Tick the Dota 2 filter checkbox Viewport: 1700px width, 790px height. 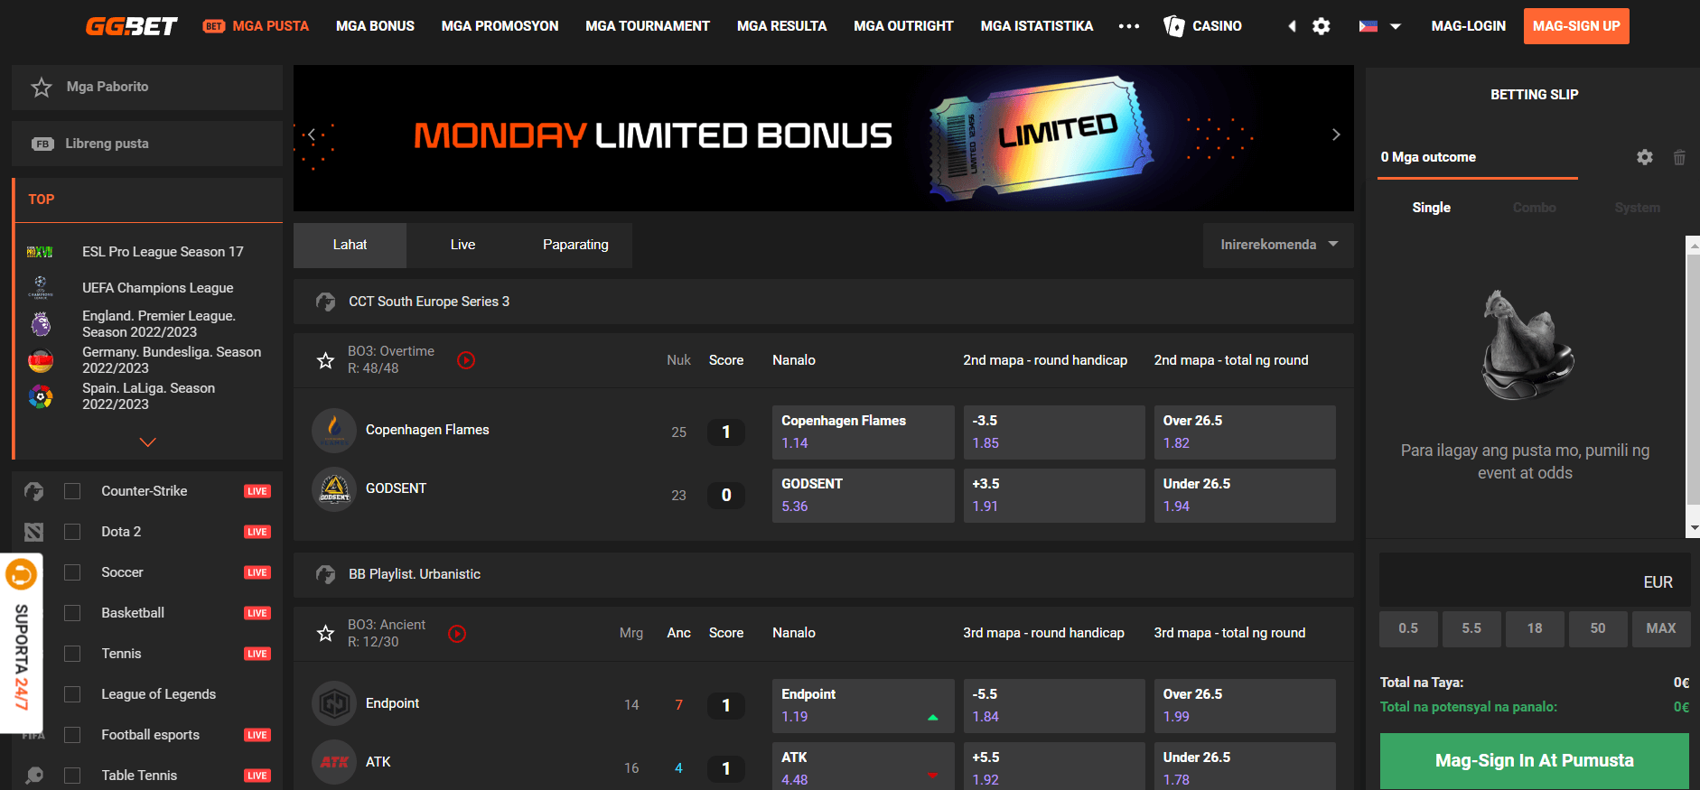(72, 532)
